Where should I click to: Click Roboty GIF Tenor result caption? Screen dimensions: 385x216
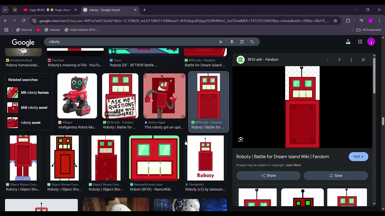(134, 65)
